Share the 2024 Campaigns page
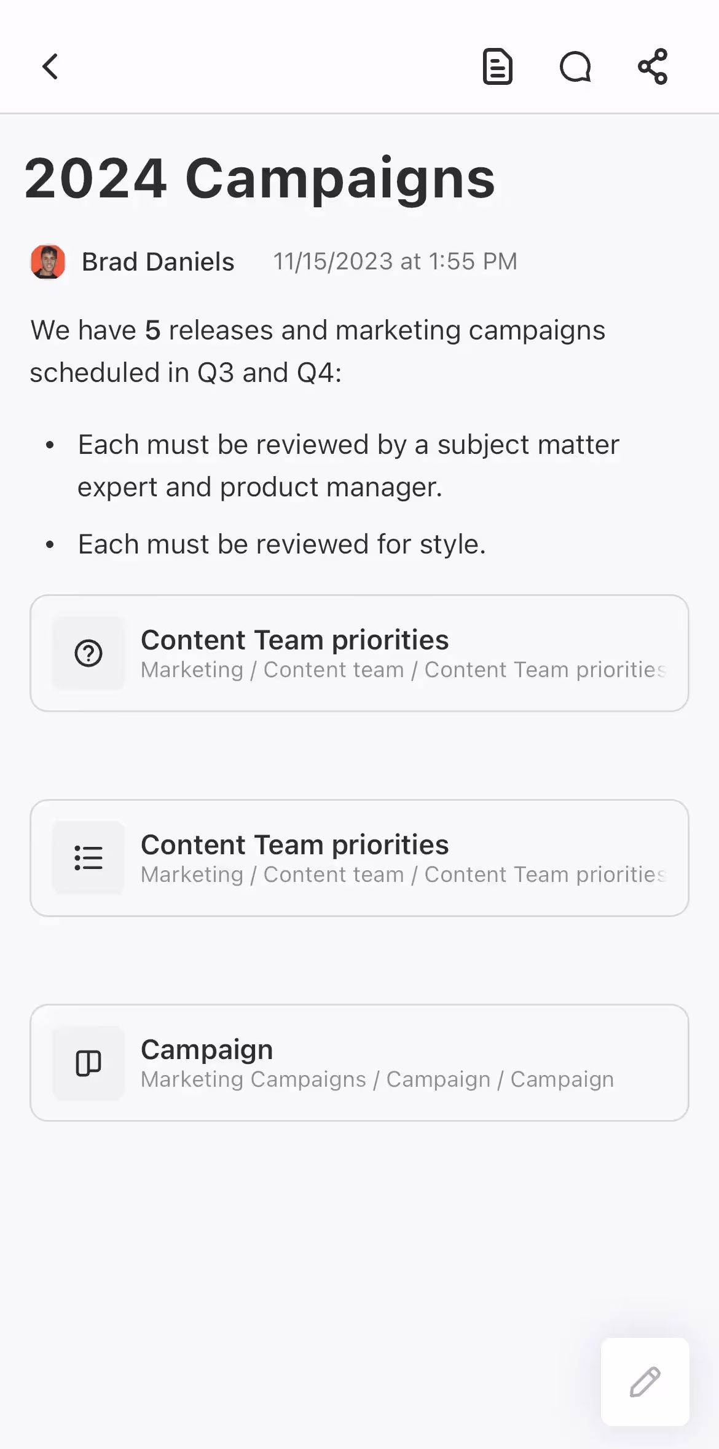This screenshot has height=1449, width=719. [x=652, y=66]
